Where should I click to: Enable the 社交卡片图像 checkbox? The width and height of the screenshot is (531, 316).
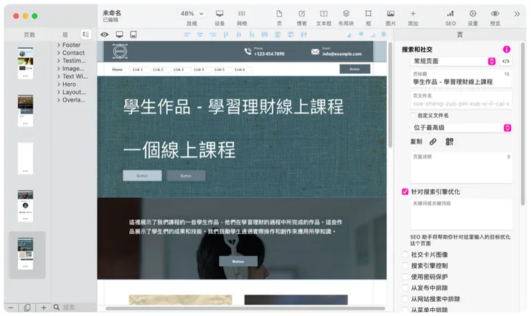point(405,254)
